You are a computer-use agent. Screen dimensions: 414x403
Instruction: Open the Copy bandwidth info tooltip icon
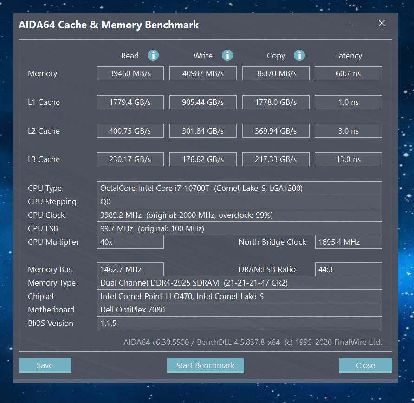[x=299, y=55]
